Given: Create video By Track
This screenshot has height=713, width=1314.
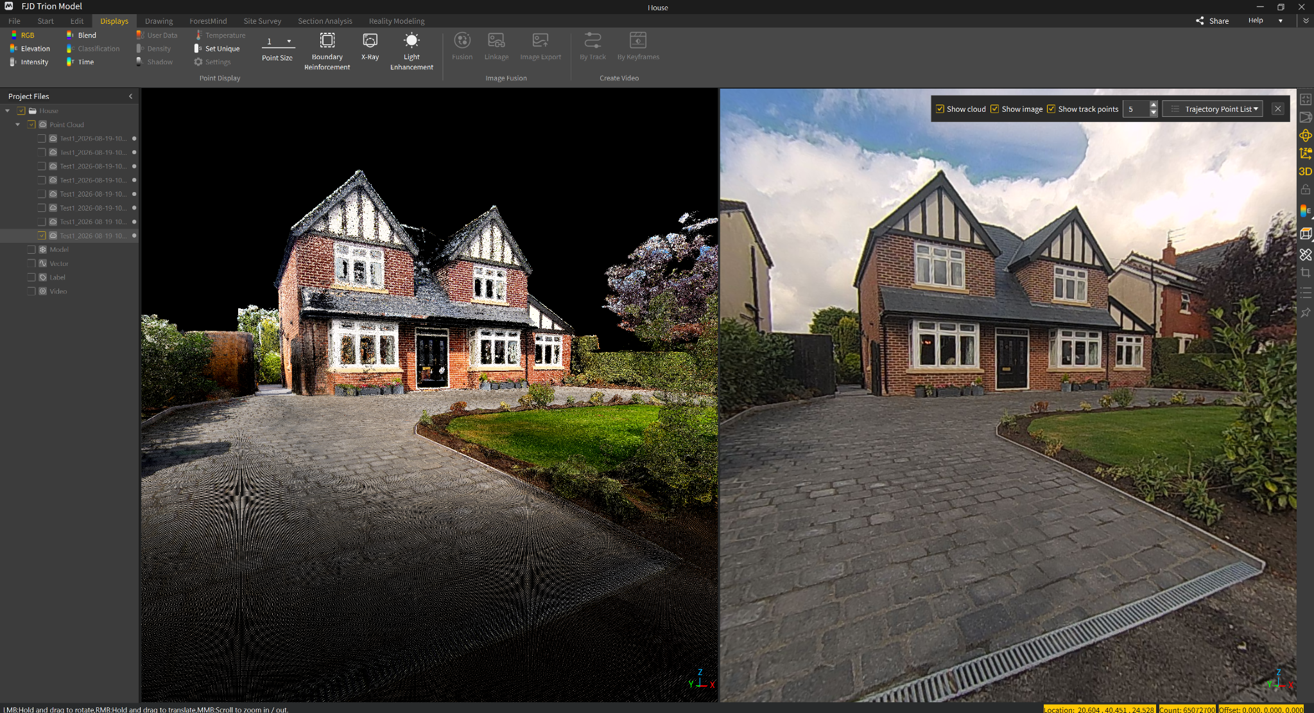Looking at the screenshot, I should point(592,46).
